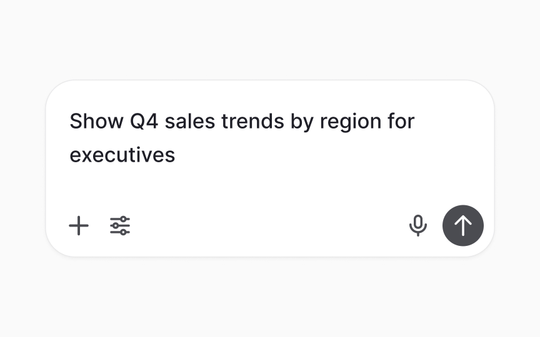Click the word "sales" in the message
540x337 pixels.
pyautogui.click(x=190, y=121)
